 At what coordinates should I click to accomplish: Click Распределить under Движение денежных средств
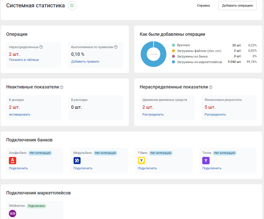pos(153,115)
